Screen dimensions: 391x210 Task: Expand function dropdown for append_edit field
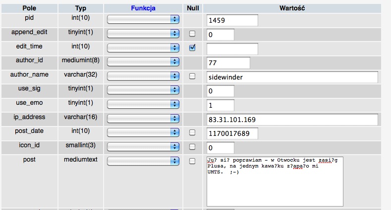tap(143, 34)
